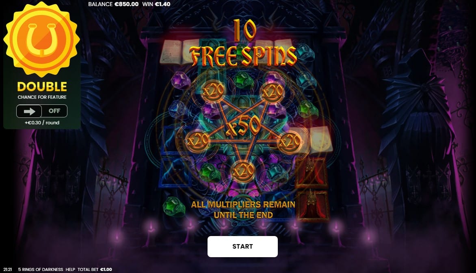Image resolution: width=476 pixels, height=273 pixels.
Task: Click the TOTAL BET amount
Action: [106, 269]
